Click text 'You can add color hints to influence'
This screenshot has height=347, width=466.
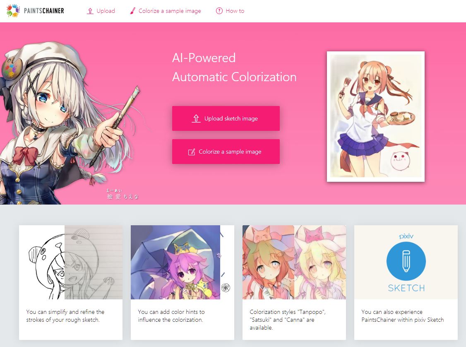point(171,316)
